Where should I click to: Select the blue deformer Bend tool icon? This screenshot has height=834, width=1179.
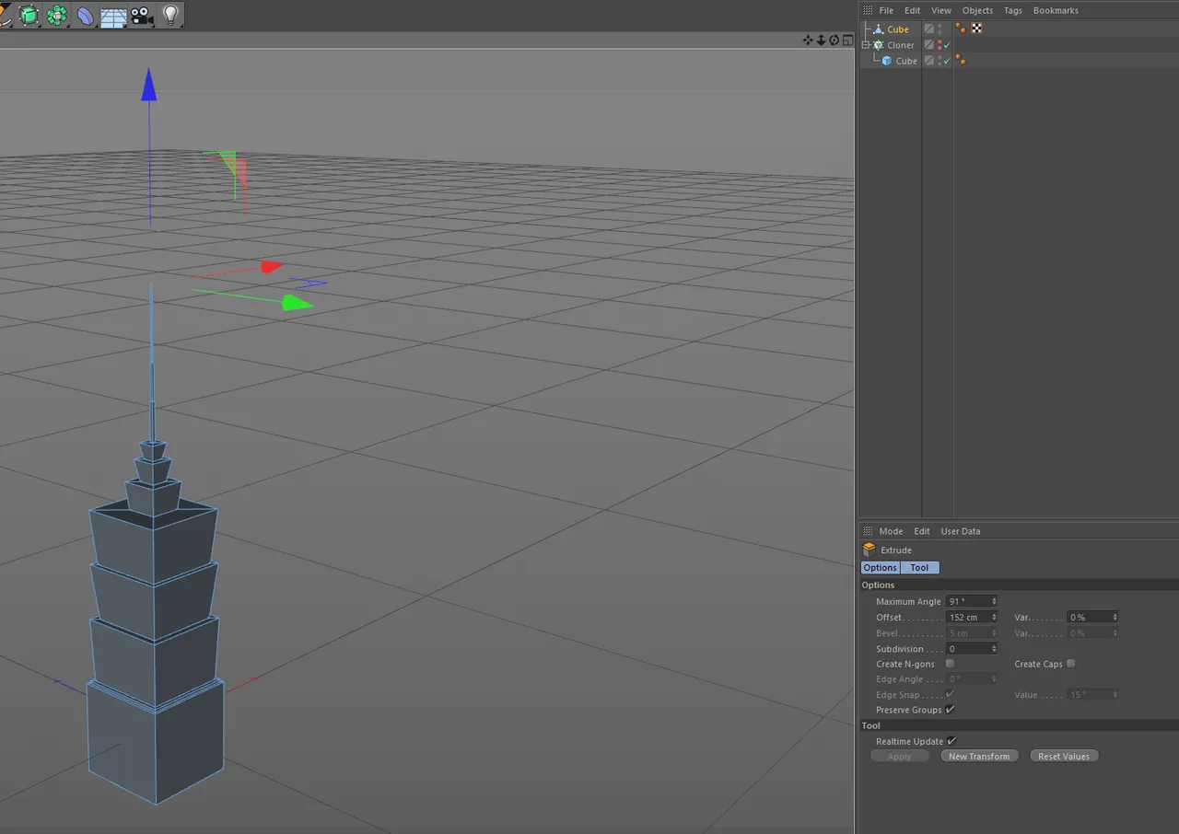pyautogui.click(x=86, y=16)
